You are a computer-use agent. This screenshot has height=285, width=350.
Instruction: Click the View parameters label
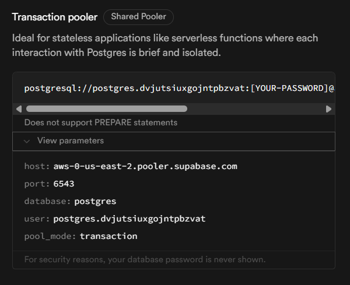point(71,141)
